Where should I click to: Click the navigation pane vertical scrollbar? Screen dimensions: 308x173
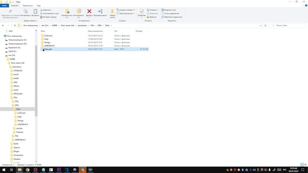coord(36,80)
